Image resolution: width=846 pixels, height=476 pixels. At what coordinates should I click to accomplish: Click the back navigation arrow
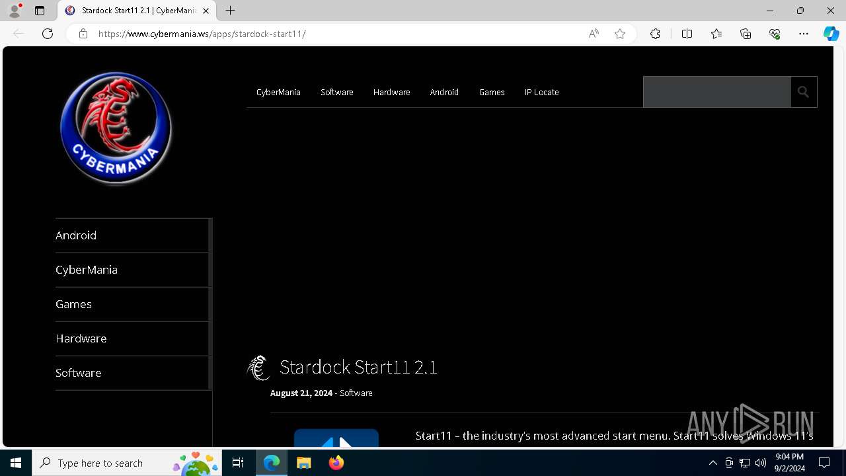tap(19, 34)
